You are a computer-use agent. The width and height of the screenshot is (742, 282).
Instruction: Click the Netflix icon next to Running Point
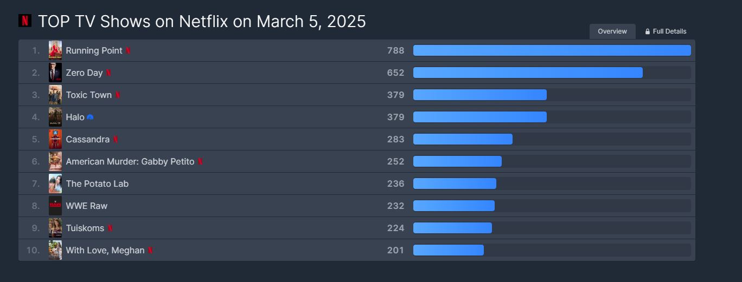click(128, 51)
